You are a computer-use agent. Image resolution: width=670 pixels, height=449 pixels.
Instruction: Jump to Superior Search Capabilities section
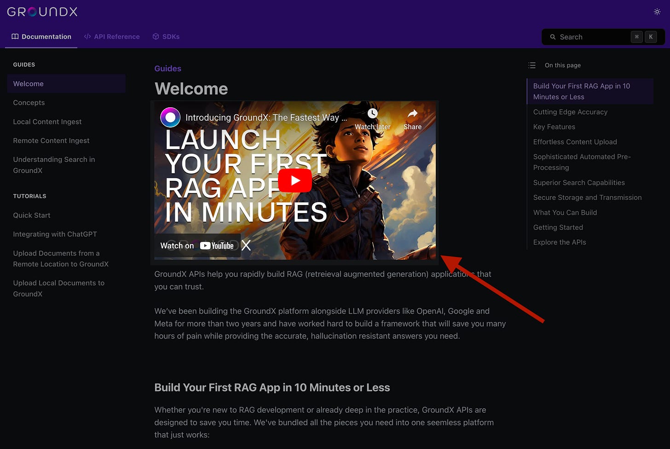pos(579,182)
